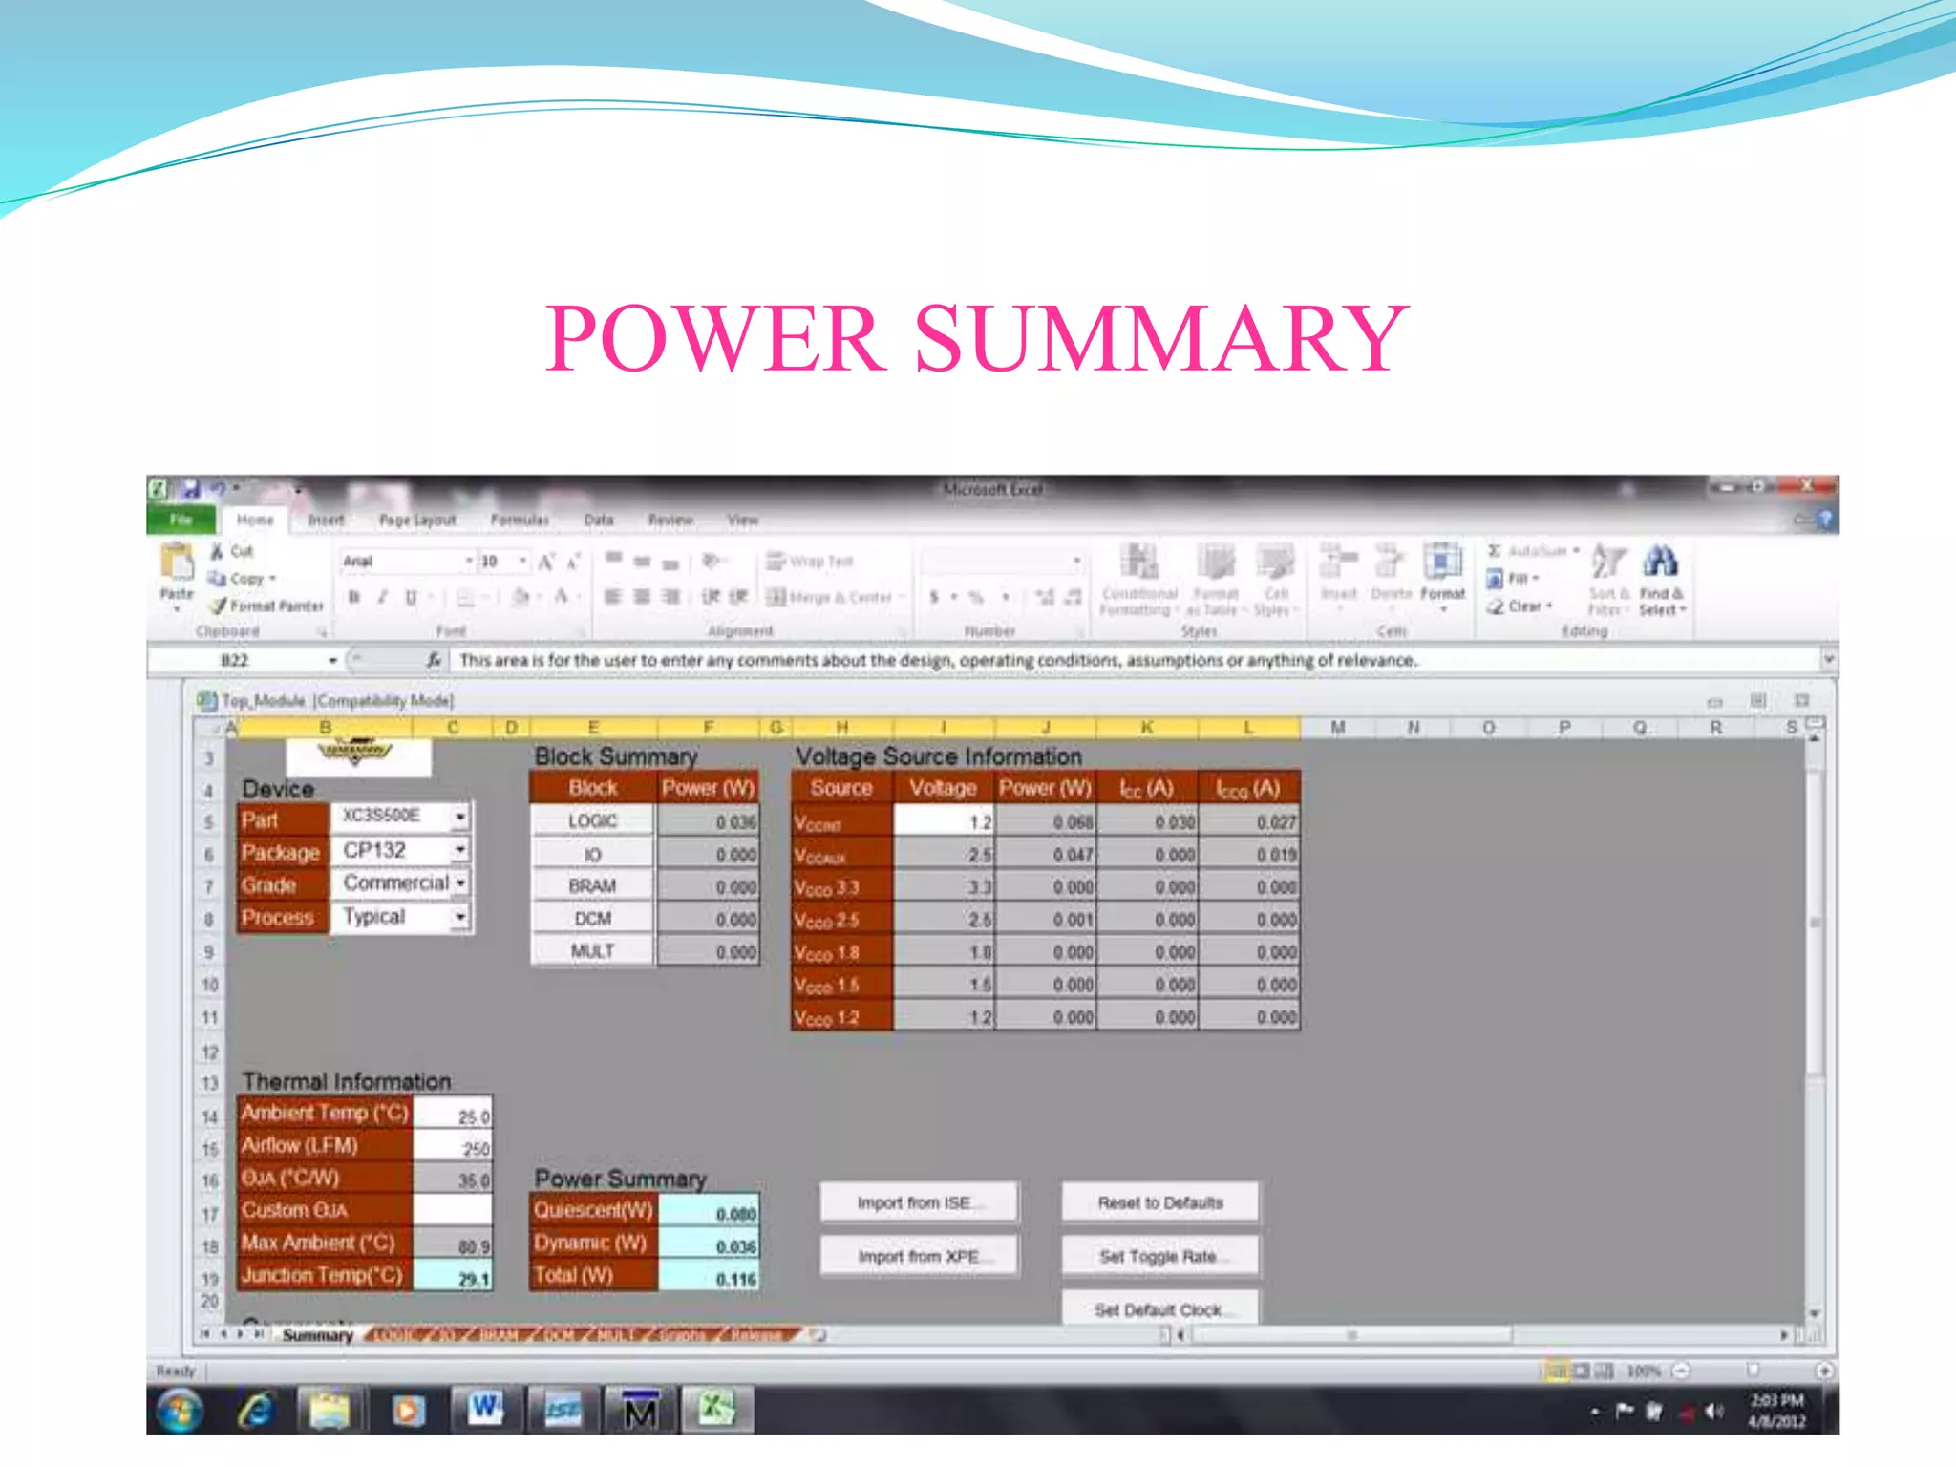Open the Arial font name dropdown
Screen dimensions: 1956x1467
click(x=469, y=562)
